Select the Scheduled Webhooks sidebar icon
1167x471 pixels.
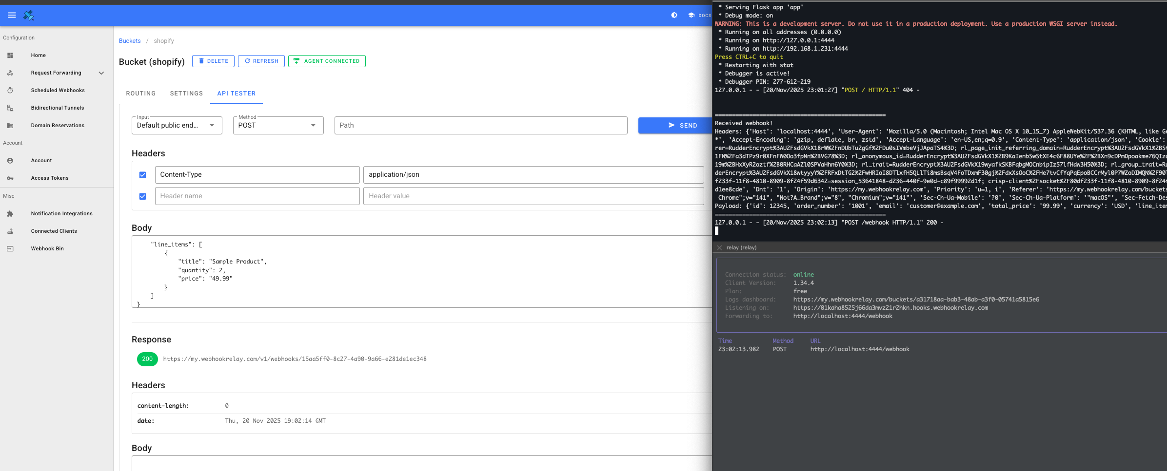[x=10, y=90]
